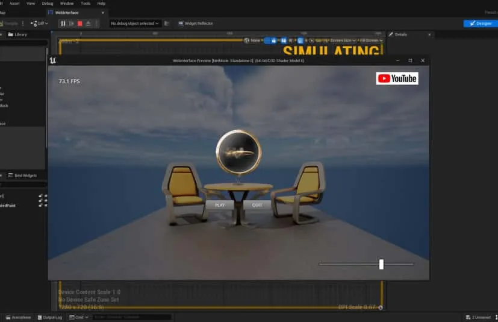Viewport: 498px width, 322px height.
Task: Click the console command input field
Action: click(131, 317)
